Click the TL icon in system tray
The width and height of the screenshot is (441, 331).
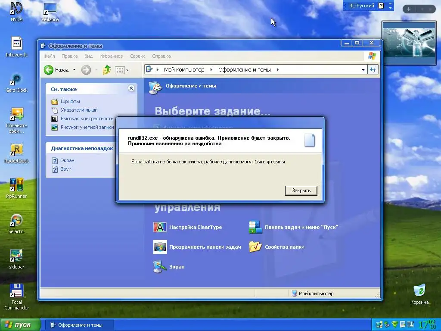410,325
